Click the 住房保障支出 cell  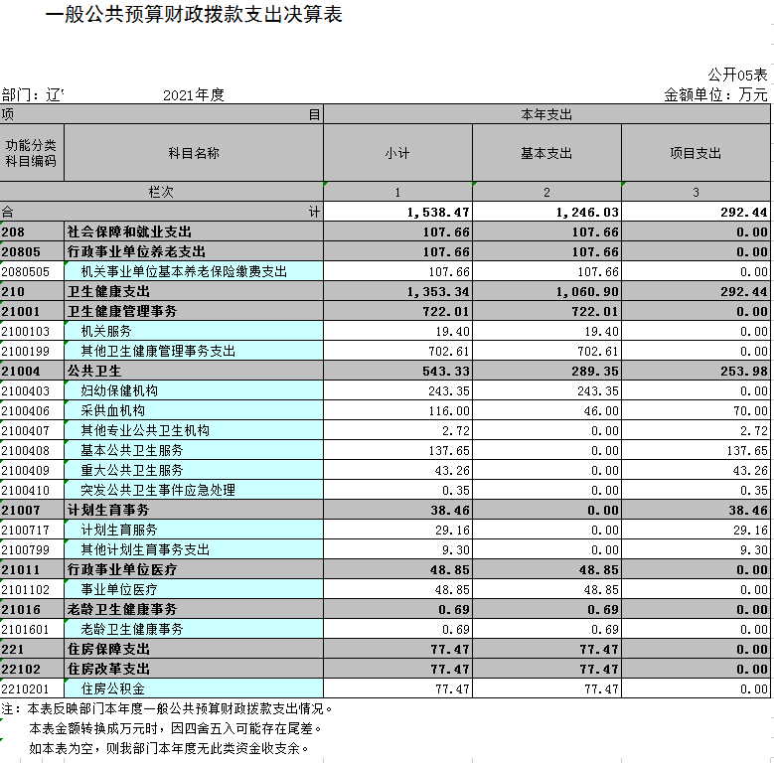point(194,649)
